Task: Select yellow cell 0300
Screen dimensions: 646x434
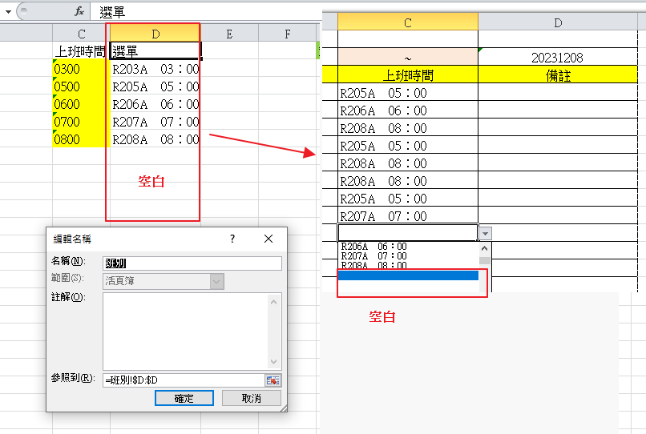Action: tap(81, 69)
